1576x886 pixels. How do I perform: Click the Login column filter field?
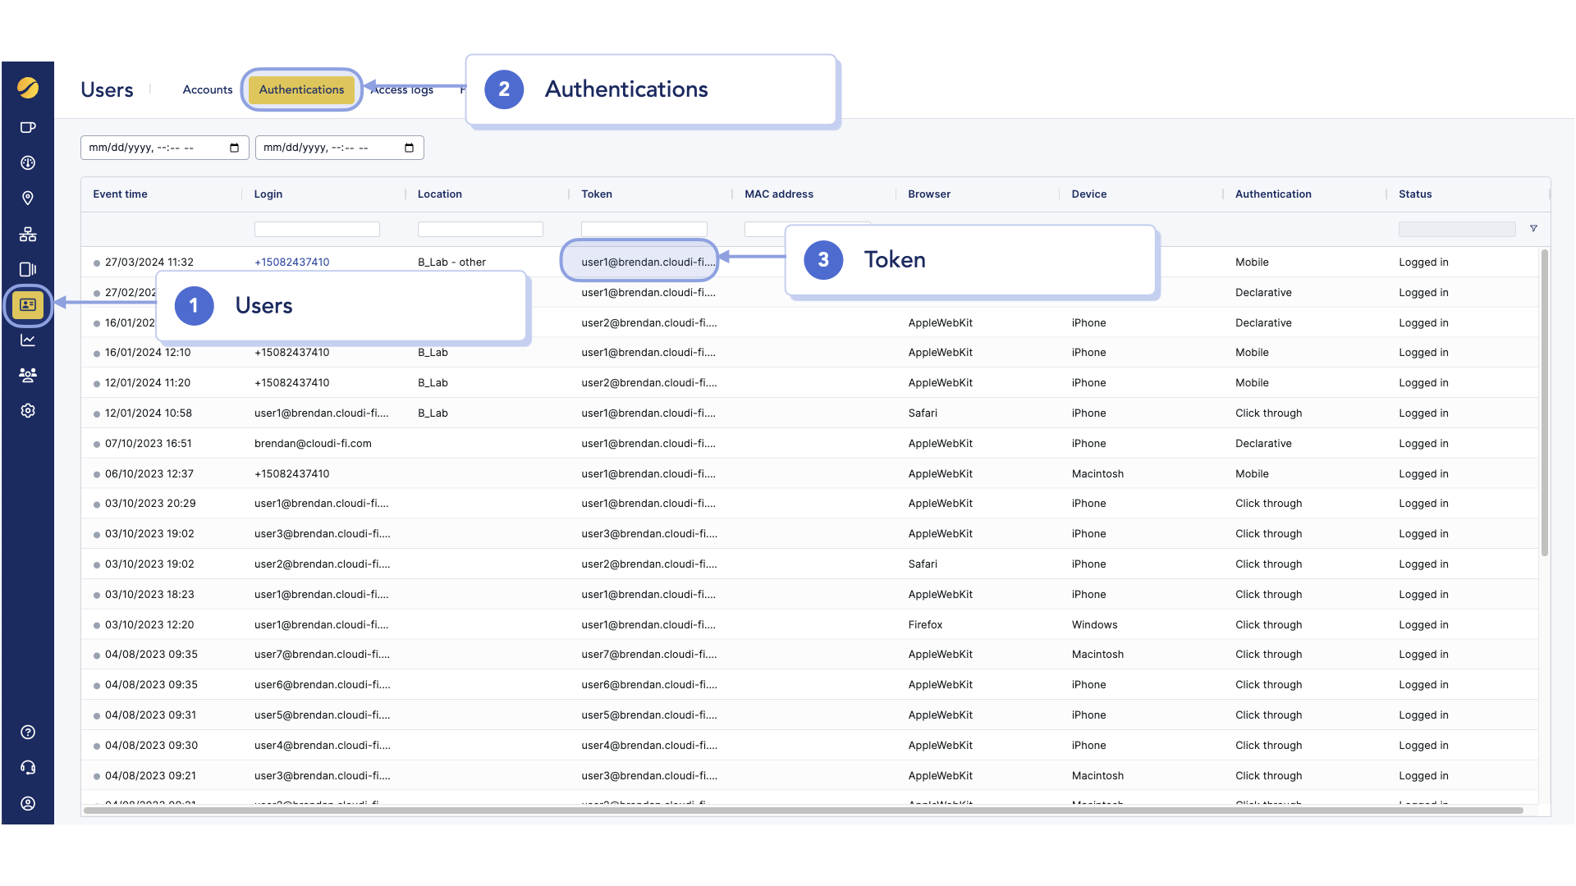pyautogui.click(x=317, y=230)
